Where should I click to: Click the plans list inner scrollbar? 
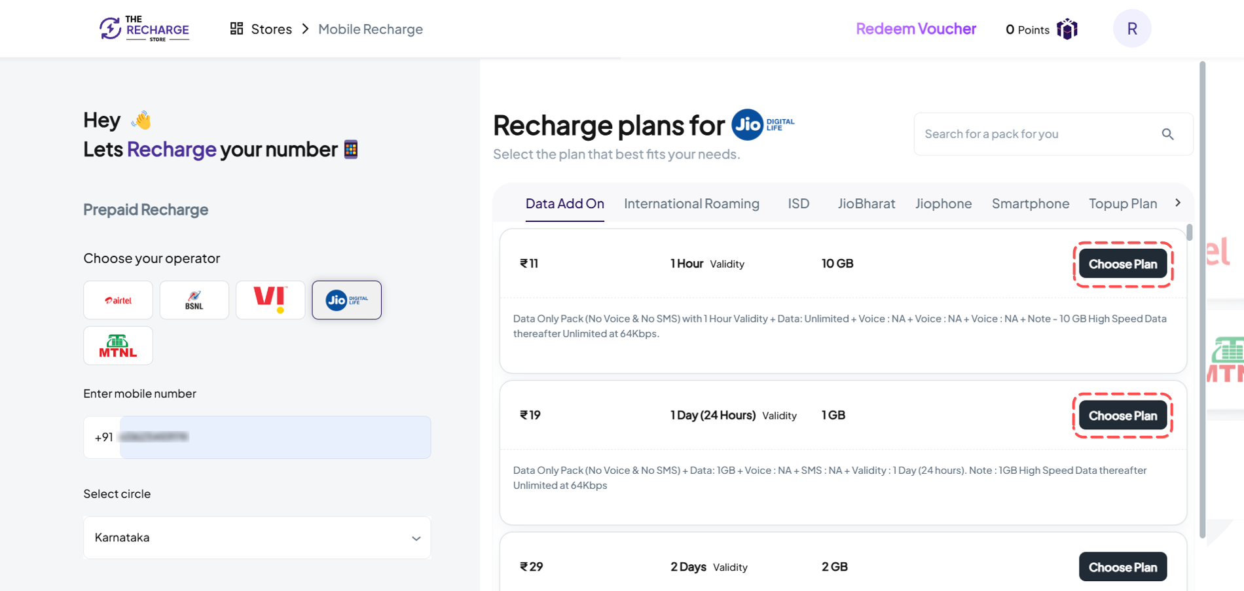1189,232
